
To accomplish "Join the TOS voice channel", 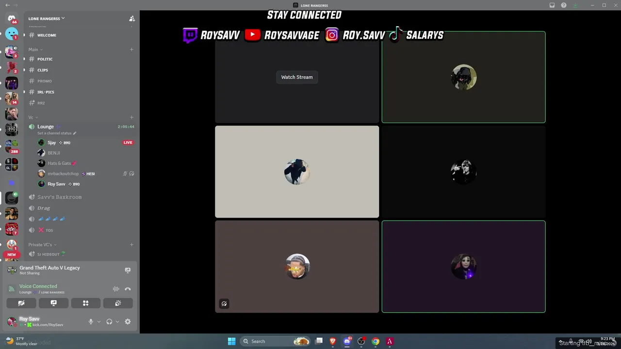I will [x=81, y=230].
